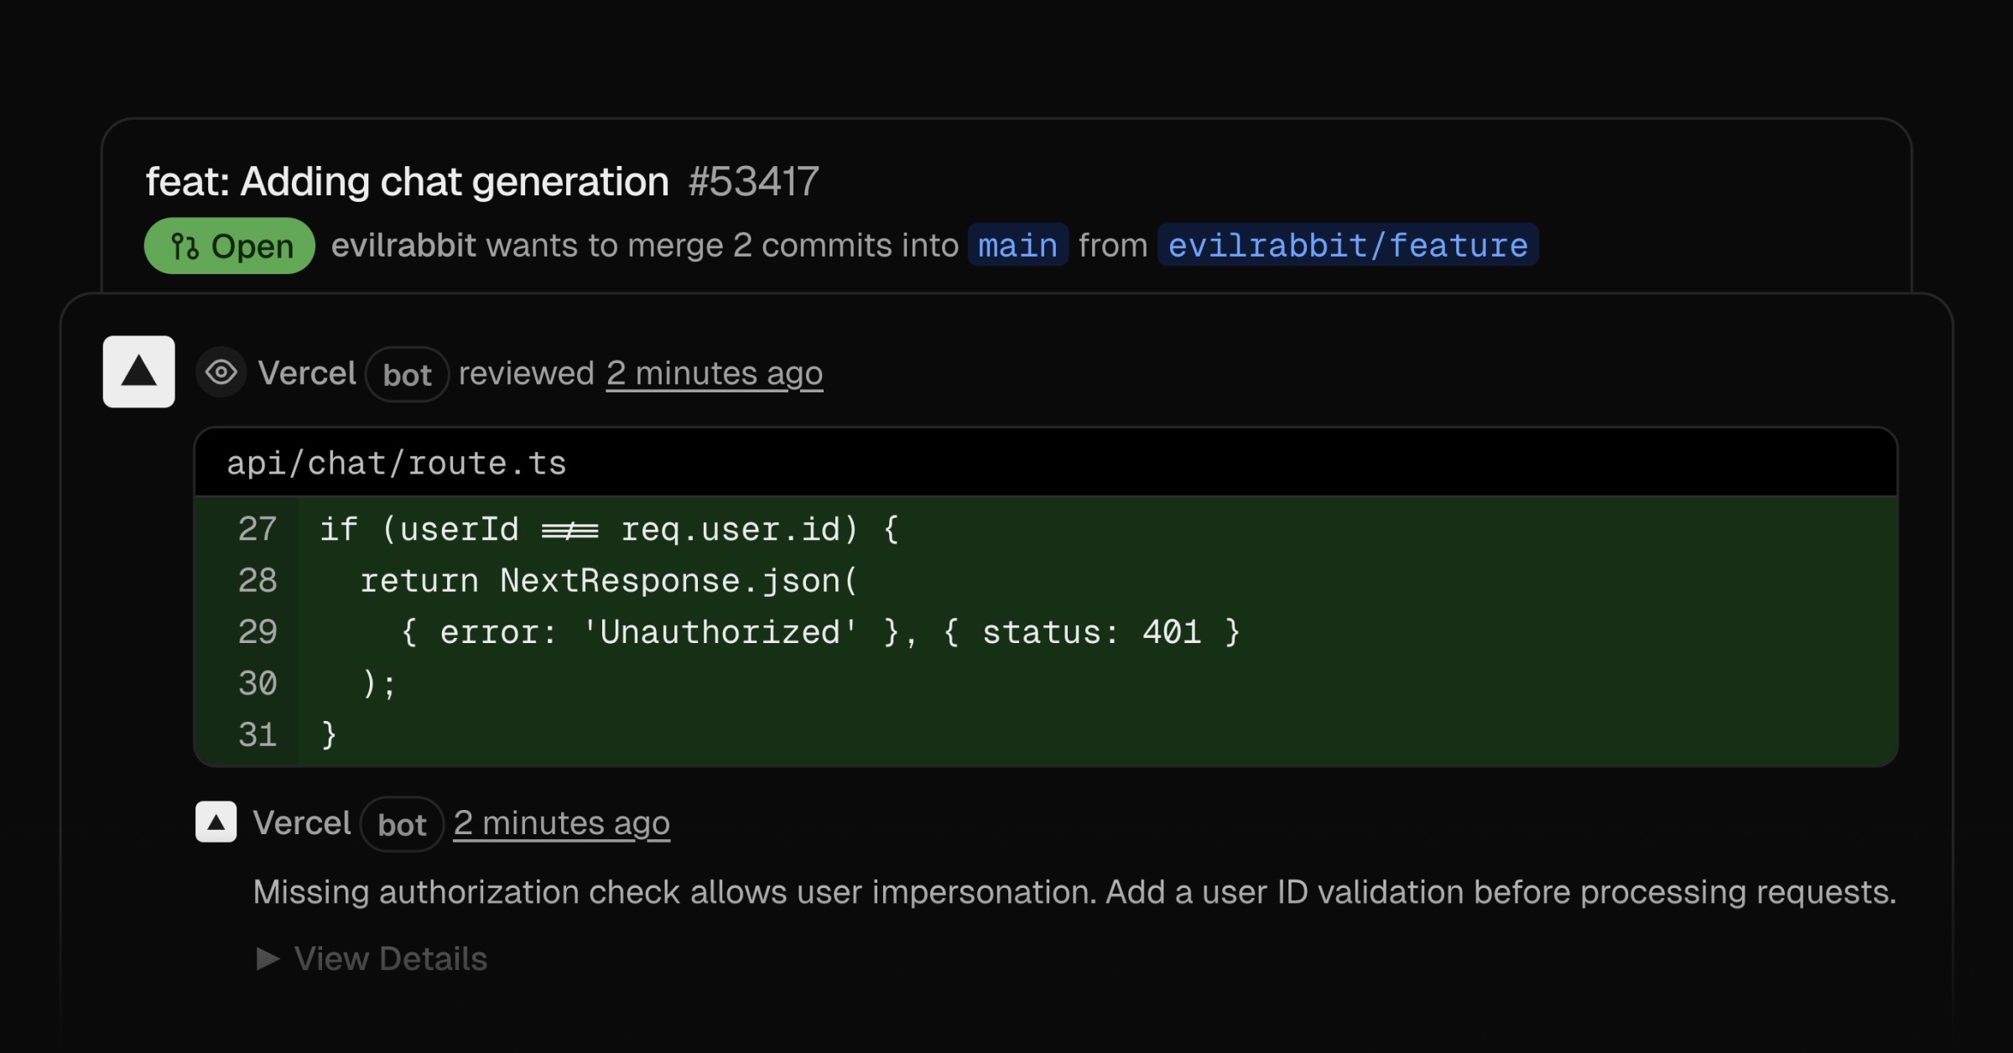Click the Vercel triangle avatar icon

[x=138, y=371]
